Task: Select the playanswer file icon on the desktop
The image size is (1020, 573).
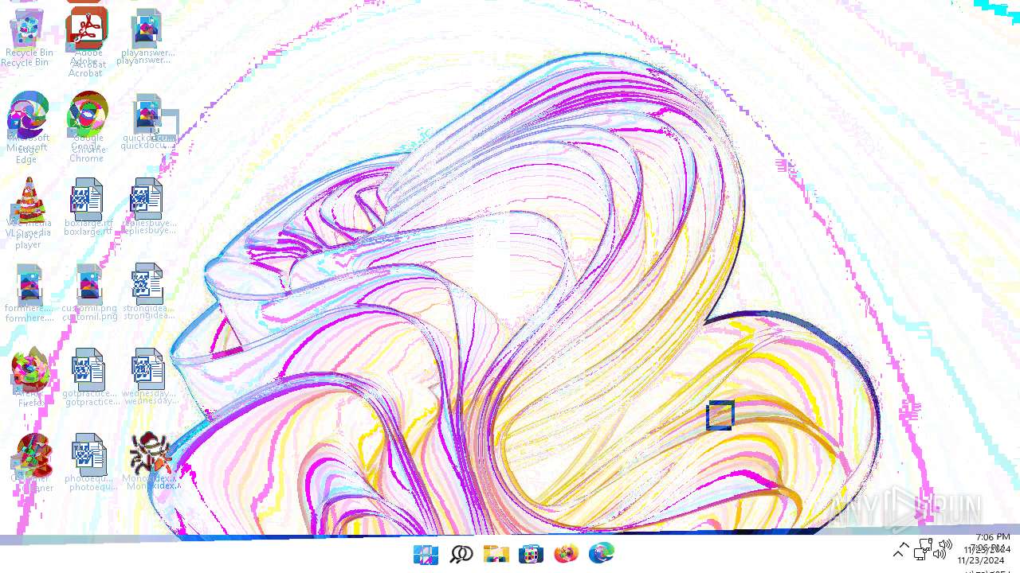Action: coord(146,37)
